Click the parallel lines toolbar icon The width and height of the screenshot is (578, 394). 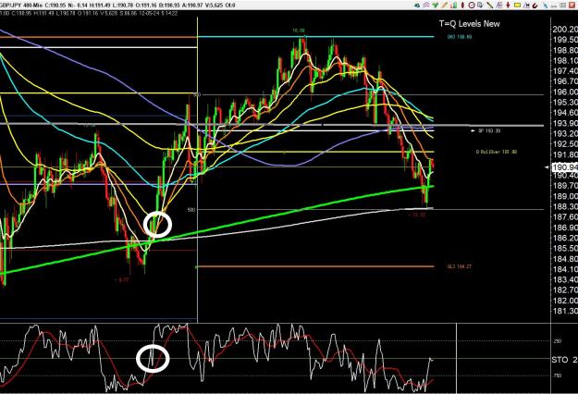coord(499,6)
